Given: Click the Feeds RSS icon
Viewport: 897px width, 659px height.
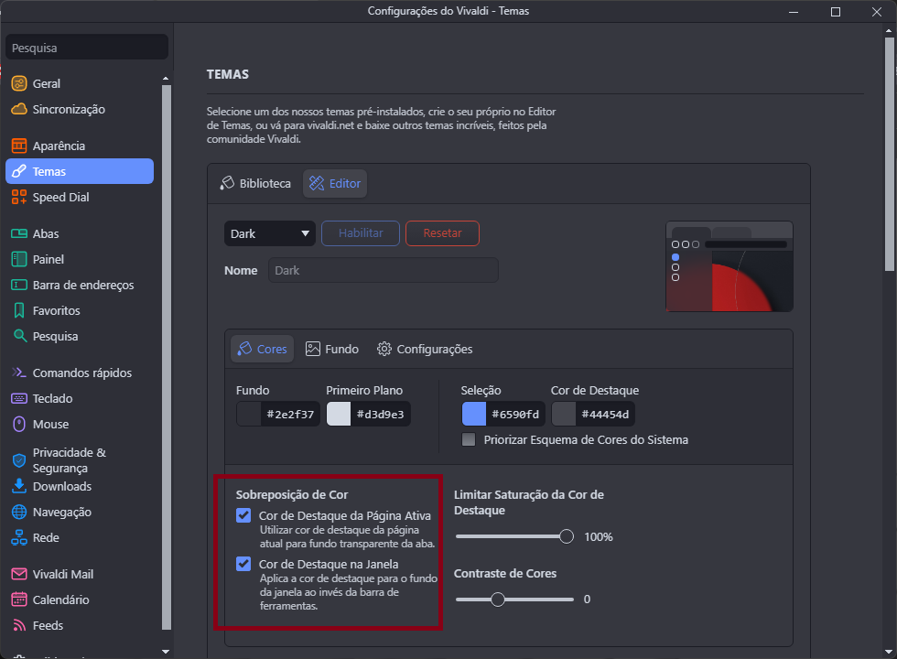Looking at the screenshot, I should click(x=19, y=625).
